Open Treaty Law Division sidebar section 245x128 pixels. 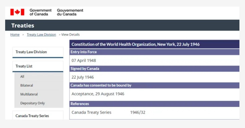pyautogui.click(x=38, y=52)
